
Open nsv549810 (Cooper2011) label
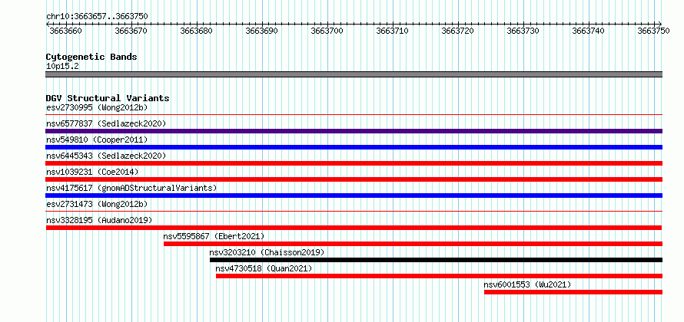click(x=97, y=140)
